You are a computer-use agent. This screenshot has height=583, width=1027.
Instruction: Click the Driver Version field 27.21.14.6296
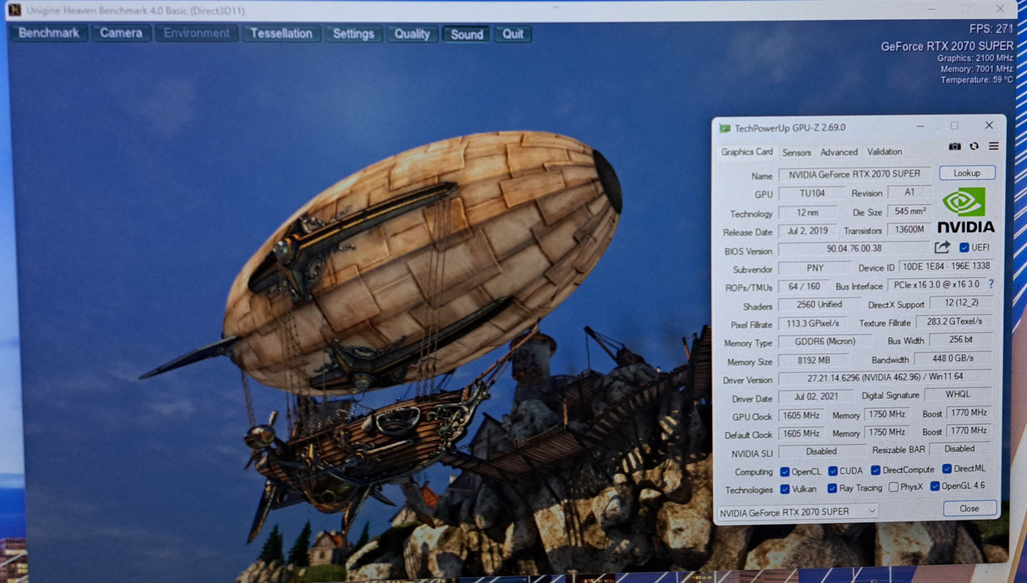[x=885, y=379]
